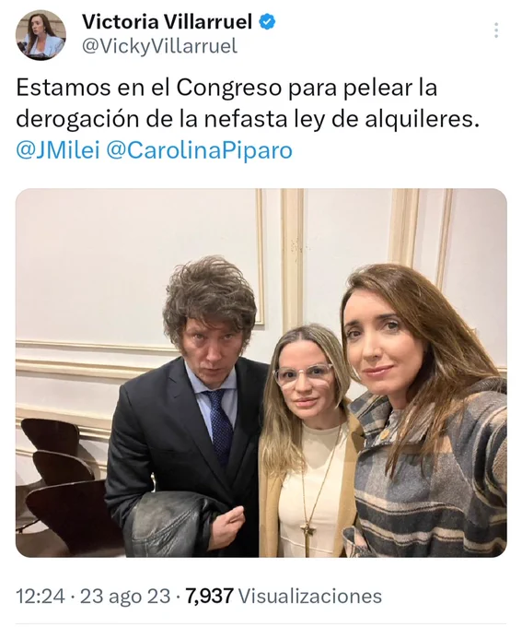Click the tweet text starting with Estamos
Image resolution: width=522 pixels, height=627 pixels.
(x=248, y=103)
